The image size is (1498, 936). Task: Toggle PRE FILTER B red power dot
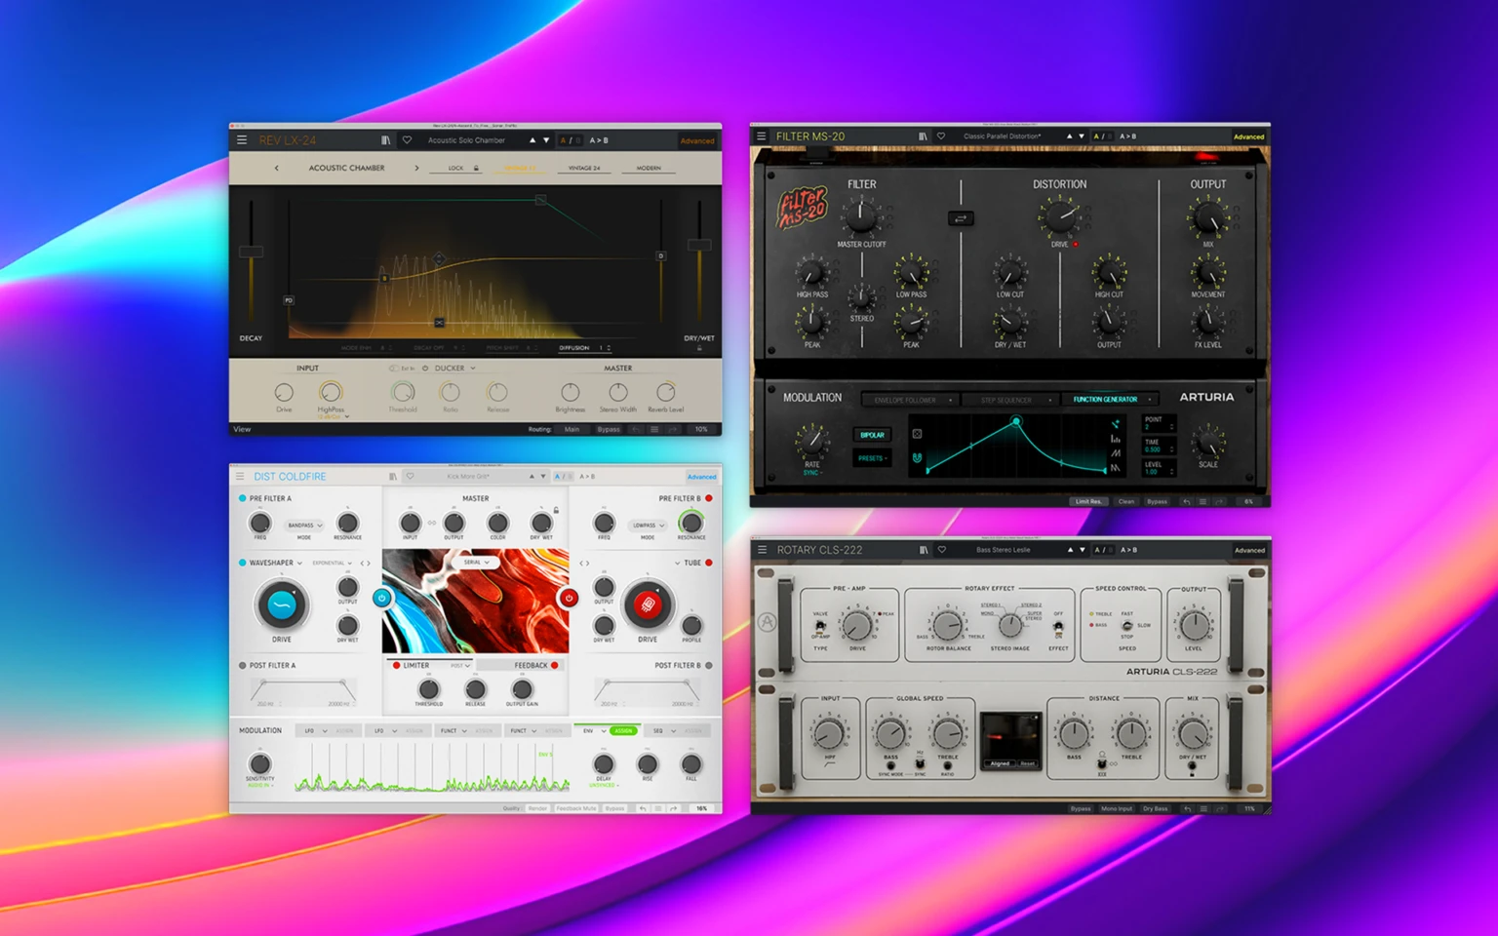[709, 498]
